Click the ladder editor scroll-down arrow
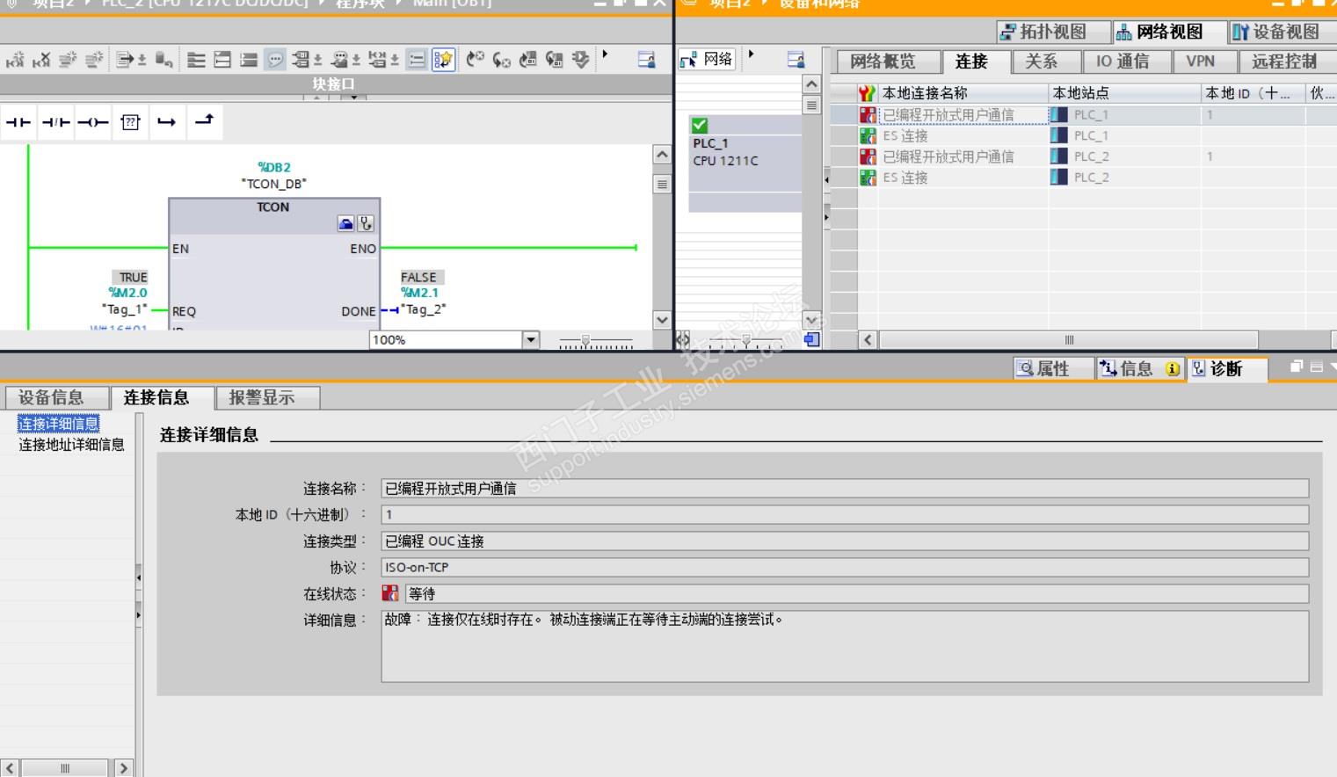 tap(663, 320)
